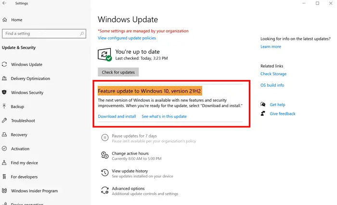Image resolution: width=337 pixels, height=205 pixels.
Task: Open the Activation section
Action: (x=20, y=149)
